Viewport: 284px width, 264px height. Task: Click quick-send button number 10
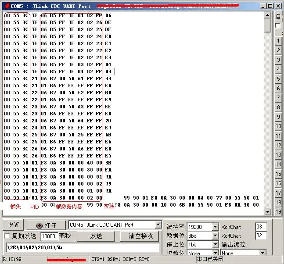[278, 126]
